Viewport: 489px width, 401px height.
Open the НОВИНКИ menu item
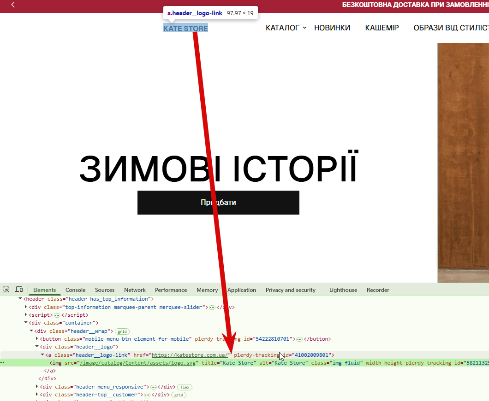coord(332,28)
